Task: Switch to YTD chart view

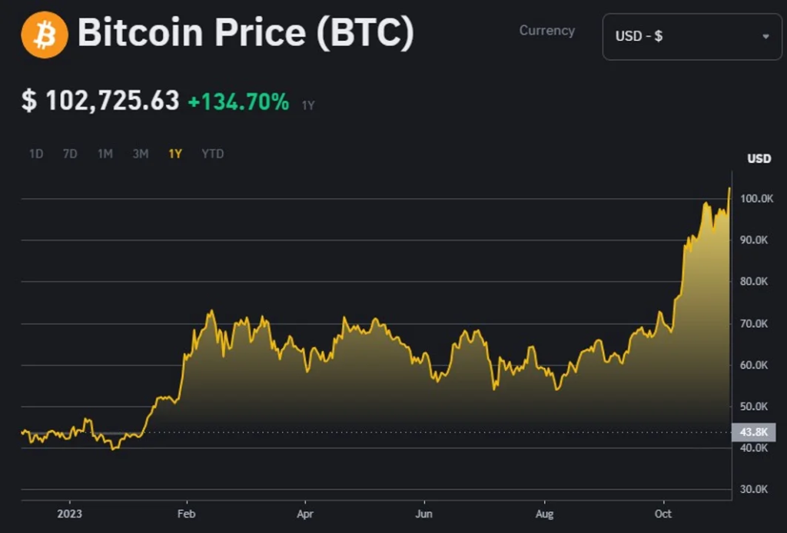Action: click(213, 154)
